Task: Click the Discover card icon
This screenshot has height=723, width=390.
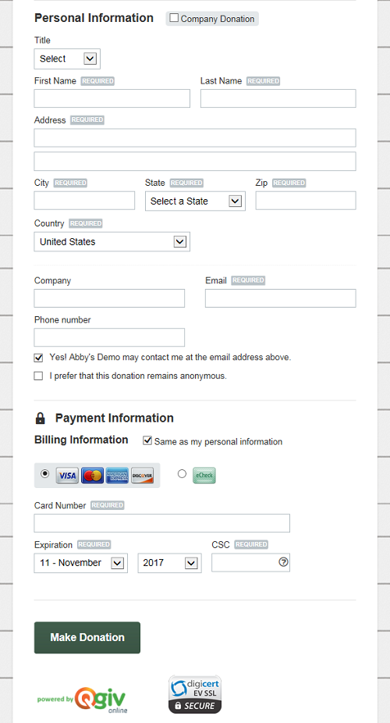Action: [142, 475]
